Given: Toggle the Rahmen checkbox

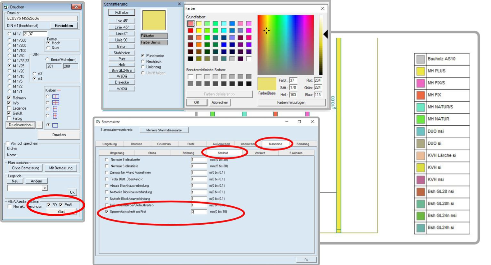Looking at the screenshot, I should [9, 98].
